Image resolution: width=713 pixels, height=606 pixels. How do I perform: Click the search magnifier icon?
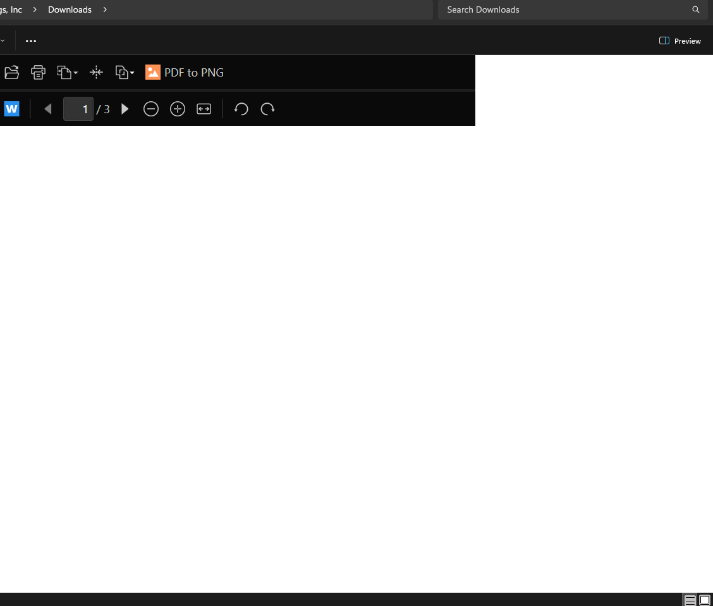(x=696, y=9)
